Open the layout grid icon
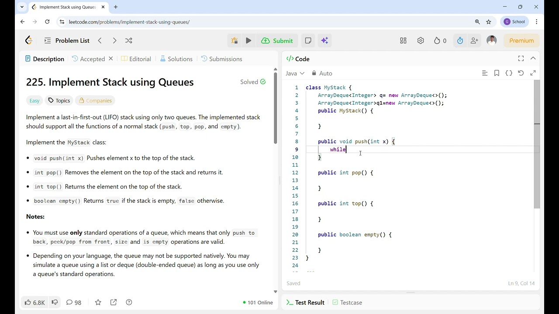Image resolution: width=559 pixels, height=314 pixels. [403, 41]
